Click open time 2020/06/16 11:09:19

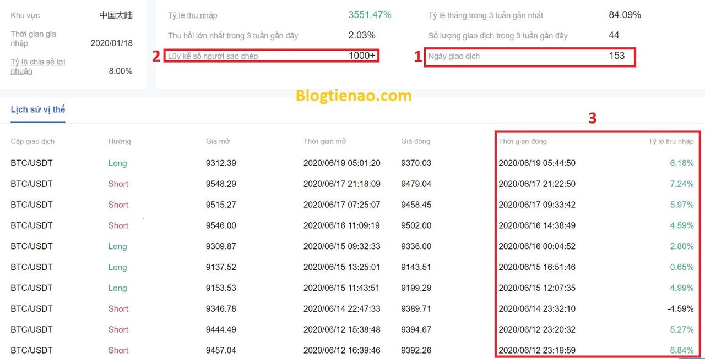coord(342,225)
